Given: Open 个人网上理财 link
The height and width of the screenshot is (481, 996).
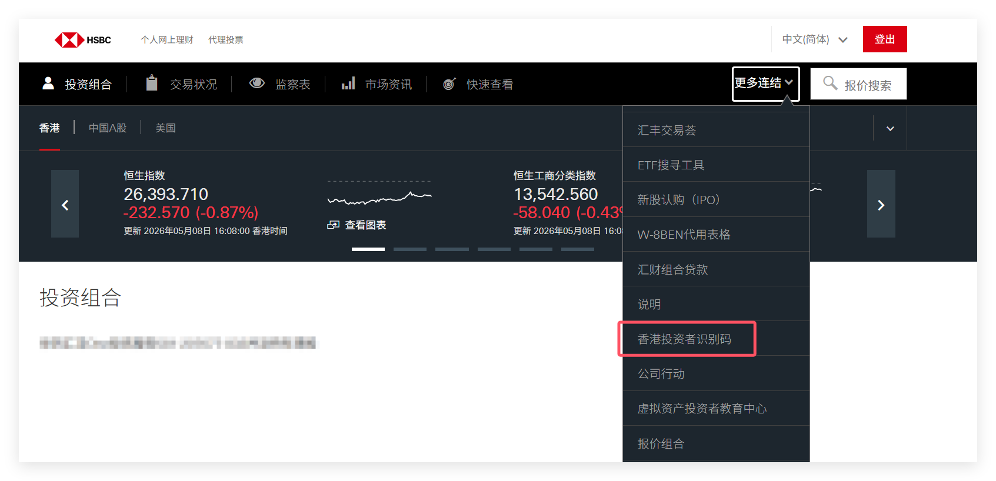Looking at the screenshot, I should point(167,39).
